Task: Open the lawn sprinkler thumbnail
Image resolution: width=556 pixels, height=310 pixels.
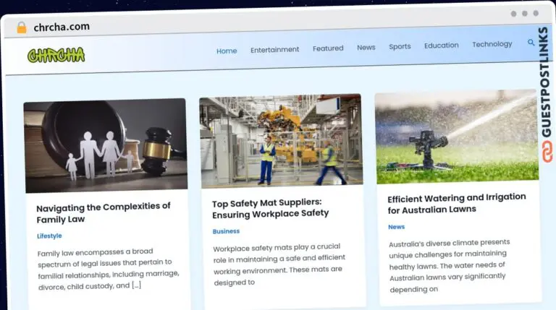Action: pos(456,137)
